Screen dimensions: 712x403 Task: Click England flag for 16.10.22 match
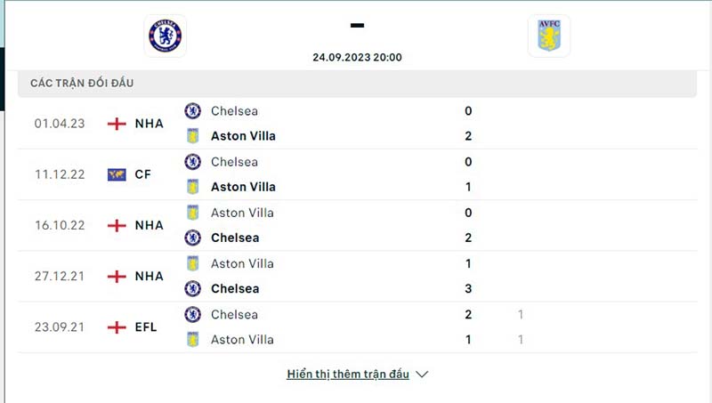coord(117,225)
